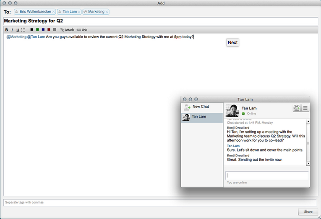The height and width of the screenshot is (219, 321).
Task: Click Link to insert a hyperlink
Action: pos(82,30)
